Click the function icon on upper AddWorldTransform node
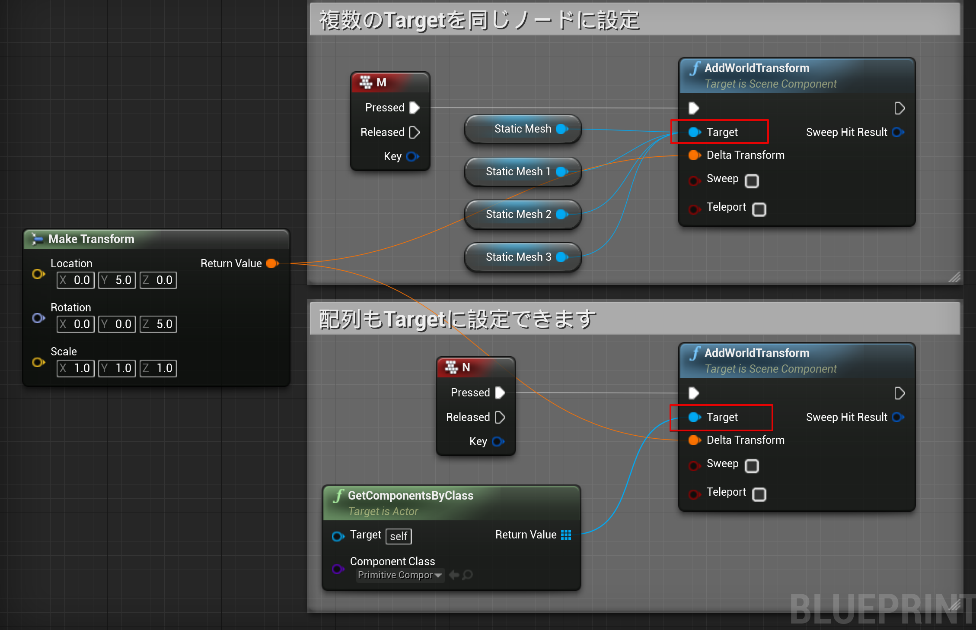This screenshot has width=976, height=630. 695,68
